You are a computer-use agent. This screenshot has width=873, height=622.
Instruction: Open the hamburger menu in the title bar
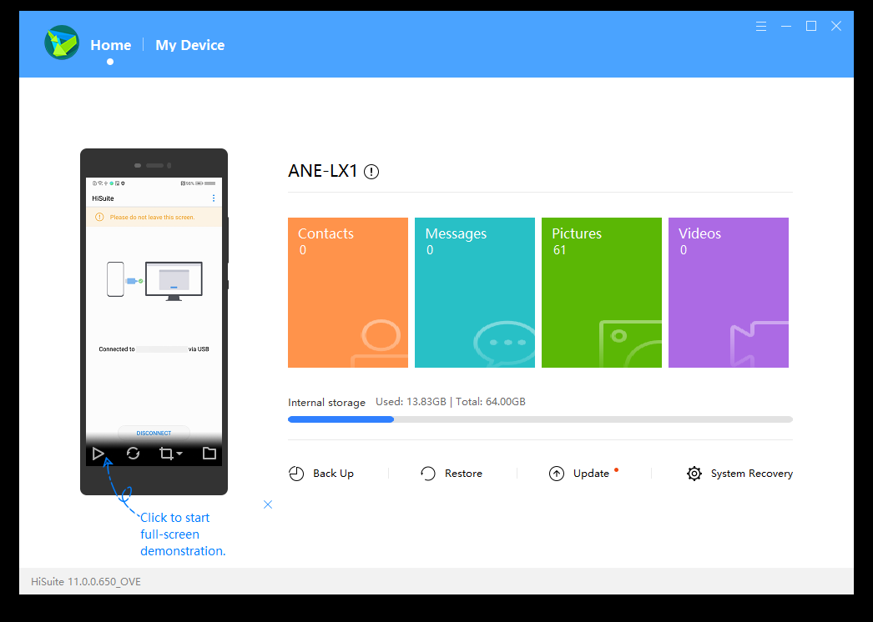(x=761, y=26)
